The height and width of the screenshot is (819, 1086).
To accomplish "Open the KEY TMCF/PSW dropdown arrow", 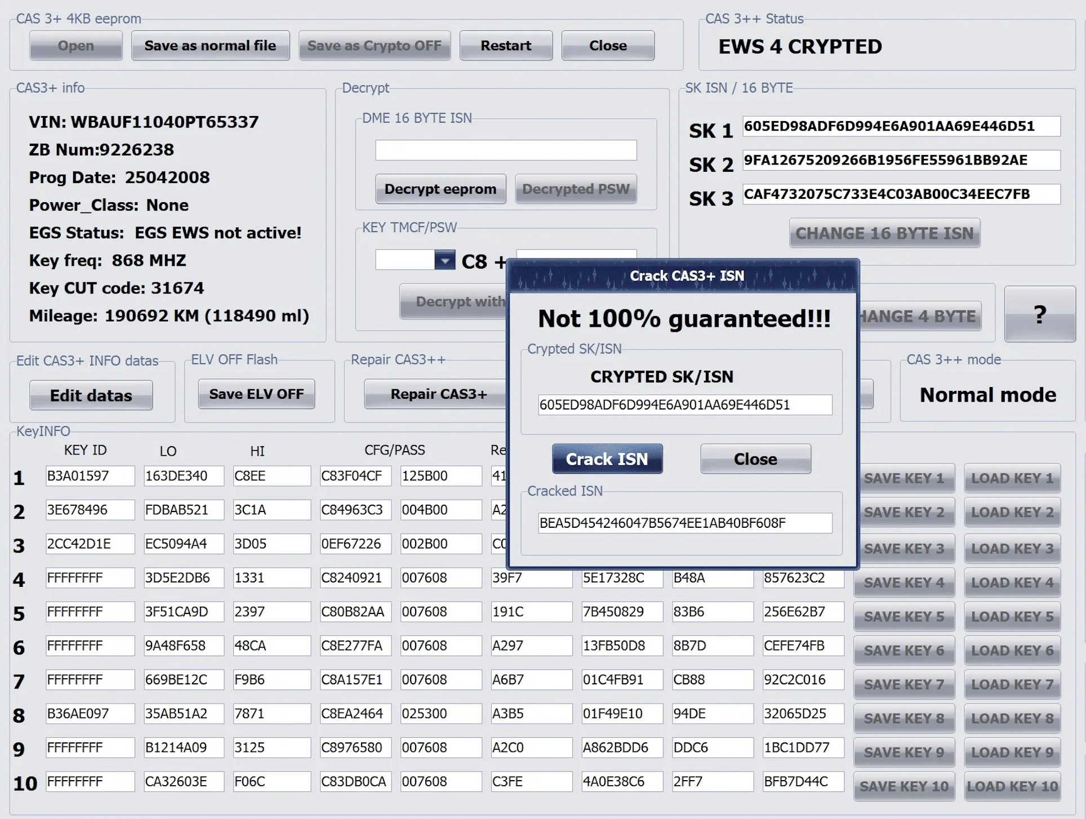I will [444, 260].
